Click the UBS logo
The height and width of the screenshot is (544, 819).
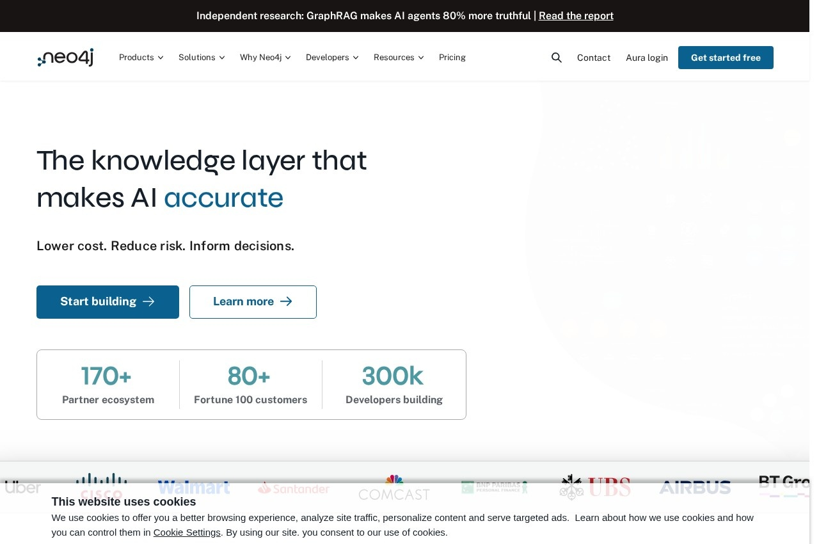pyautogui.click(x=594, y=487)
